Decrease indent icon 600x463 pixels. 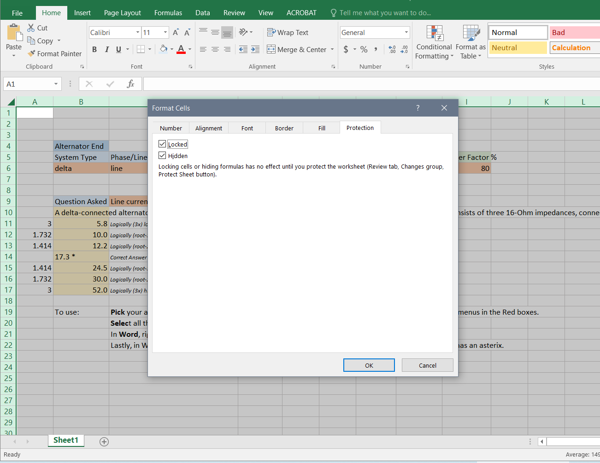243,49
